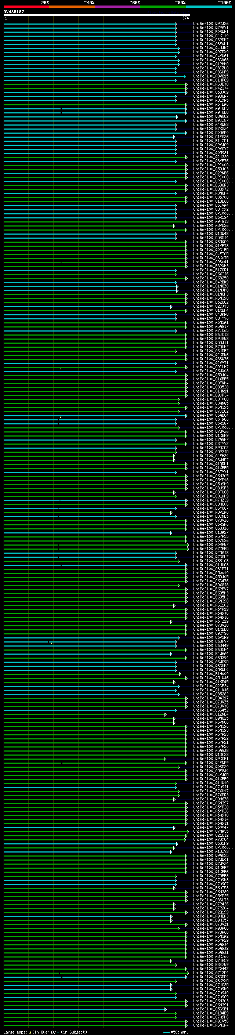Select hit UniRef100_B4RBK9
This screenshot has width=235, height=1035.
coord(211,282)
